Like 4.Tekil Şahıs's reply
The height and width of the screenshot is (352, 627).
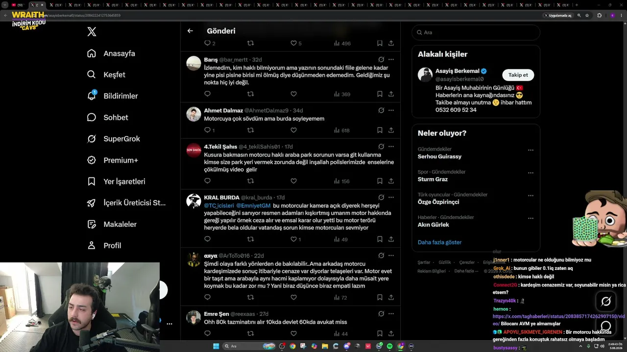(293, 181)
